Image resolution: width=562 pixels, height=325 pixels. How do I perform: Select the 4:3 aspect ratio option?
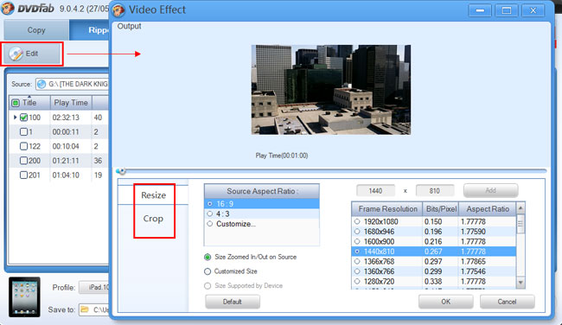point(210,213)
